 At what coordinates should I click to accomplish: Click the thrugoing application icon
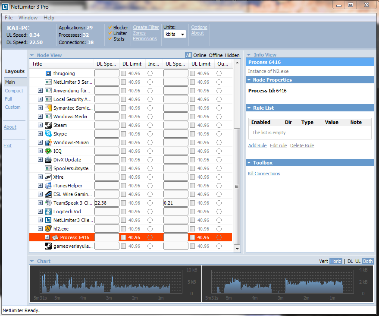[x=48, y=73]
